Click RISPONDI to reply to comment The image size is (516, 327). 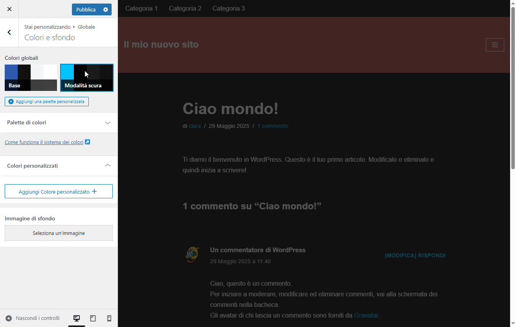[x=432, y=255]
